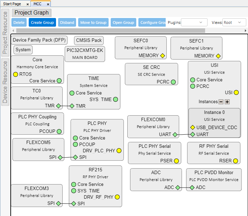Open the Views dropdown showing Root
The image size is (248, 216).
pyautogui.click(x=234, y=22)
